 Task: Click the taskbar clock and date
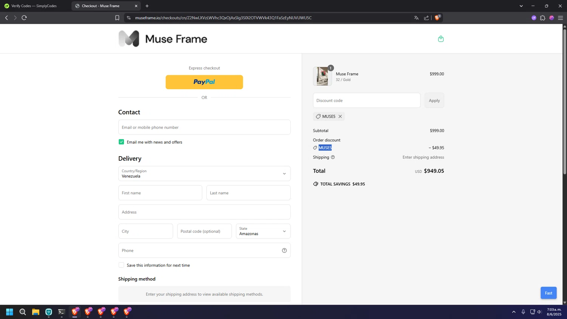tap(554, 312)
